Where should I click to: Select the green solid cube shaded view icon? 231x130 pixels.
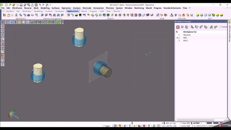(x=57, y=22)
